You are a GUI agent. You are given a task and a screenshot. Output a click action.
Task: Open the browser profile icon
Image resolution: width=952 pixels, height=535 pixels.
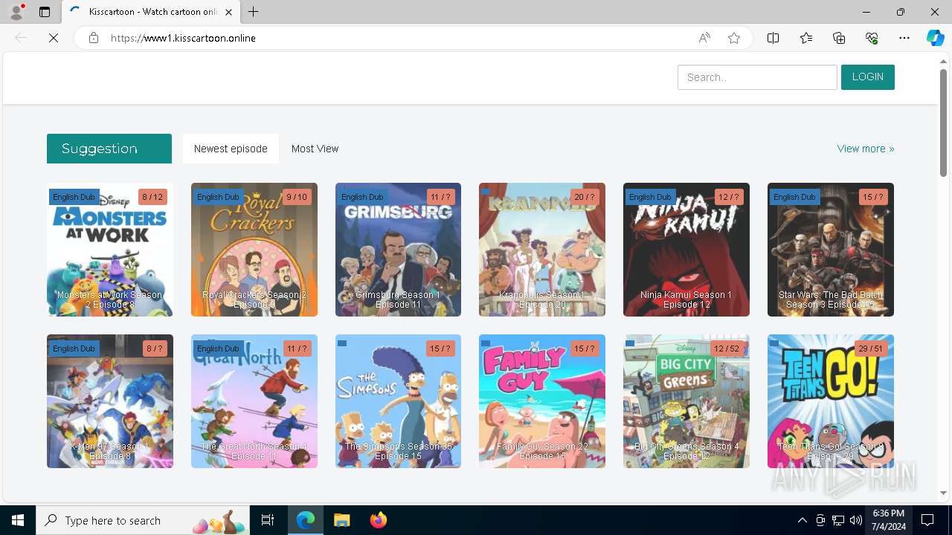point(16,12)
